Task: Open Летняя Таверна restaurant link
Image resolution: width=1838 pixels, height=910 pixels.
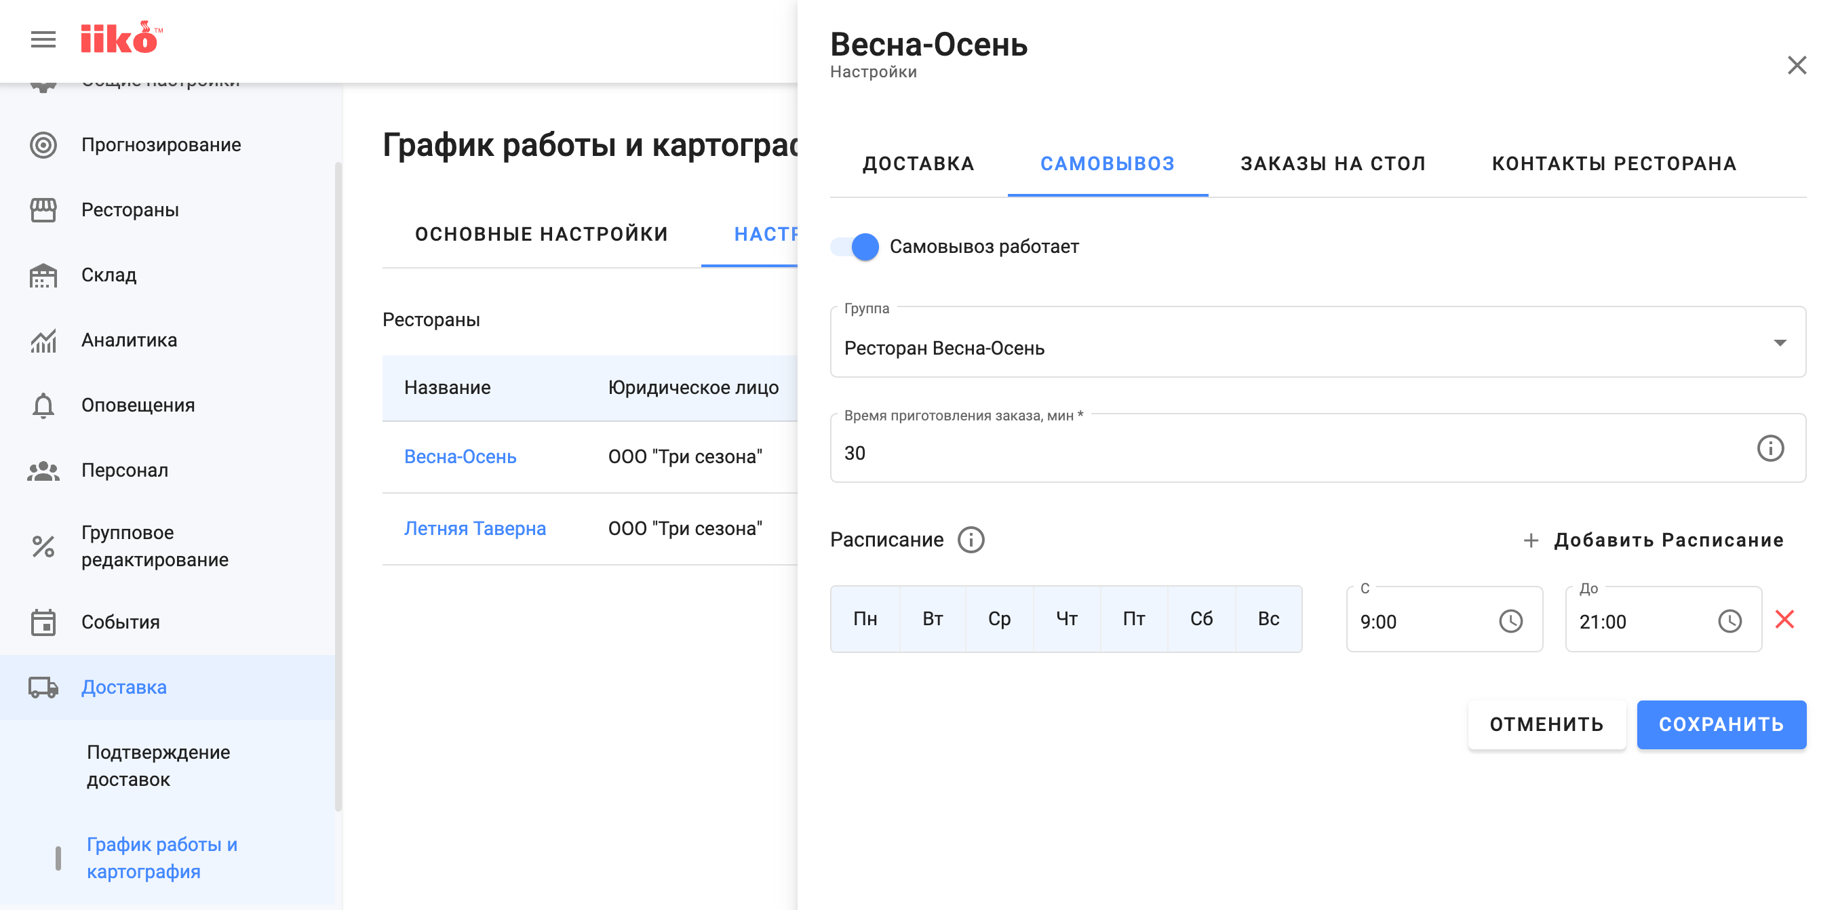Action: tap(475, 529)
